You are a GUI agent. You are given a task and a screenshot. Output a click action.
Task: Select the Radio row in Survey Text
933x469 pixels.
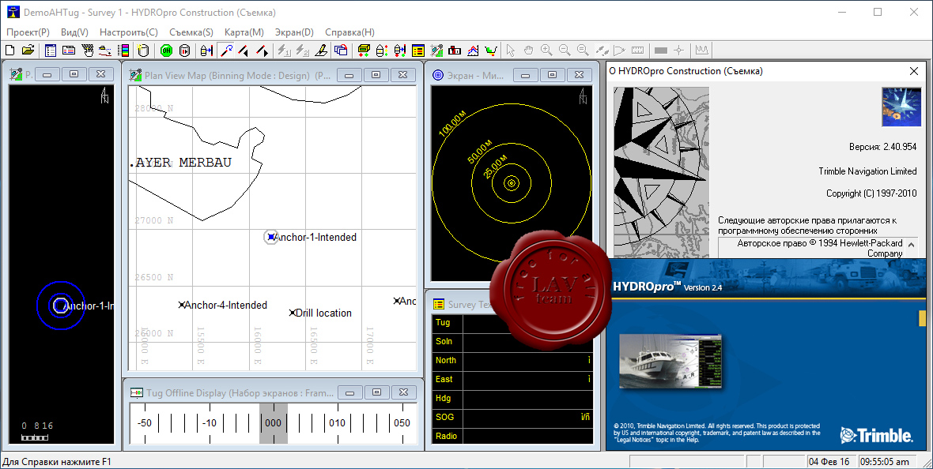click(x=512, y=436)
